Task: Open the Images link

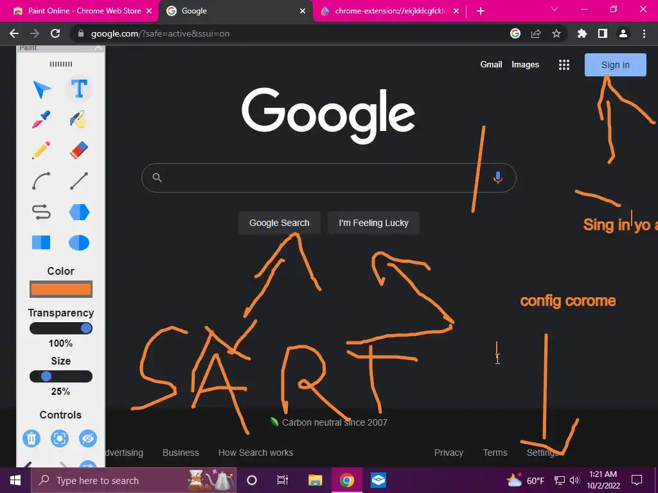Action: pyautogui.click(x=525, y=65)
